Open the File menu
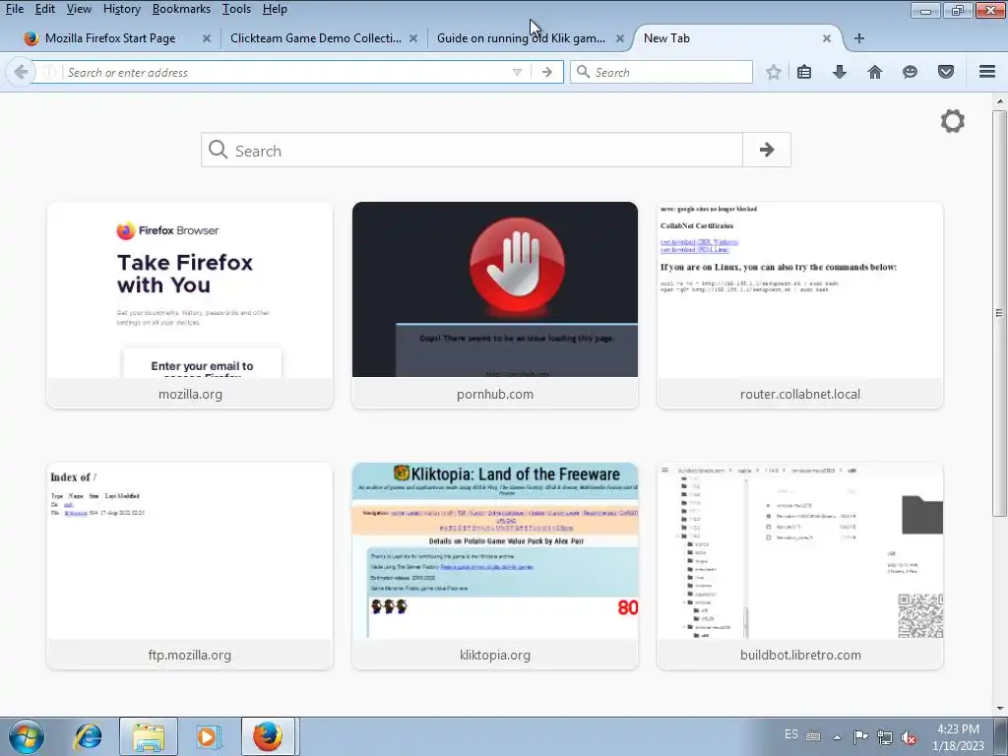Screen dimensions: 1008x756 [14, 9]
